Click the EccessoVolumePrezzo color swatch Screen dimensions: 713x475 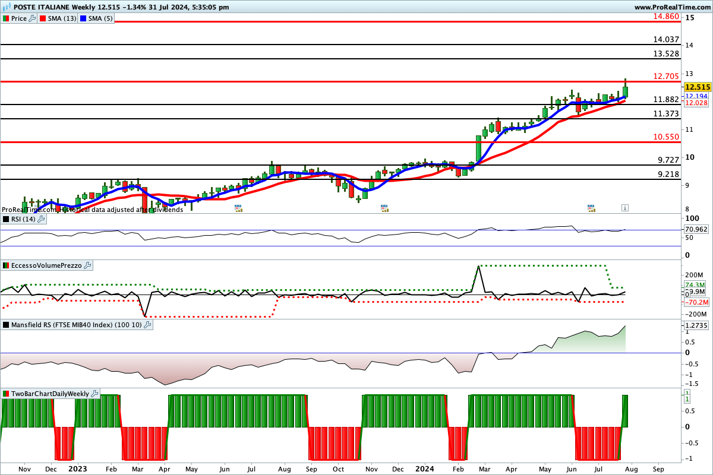point(6,265)
